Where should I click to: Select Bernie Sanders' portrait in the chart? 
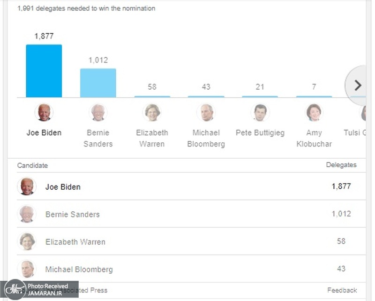98,113
